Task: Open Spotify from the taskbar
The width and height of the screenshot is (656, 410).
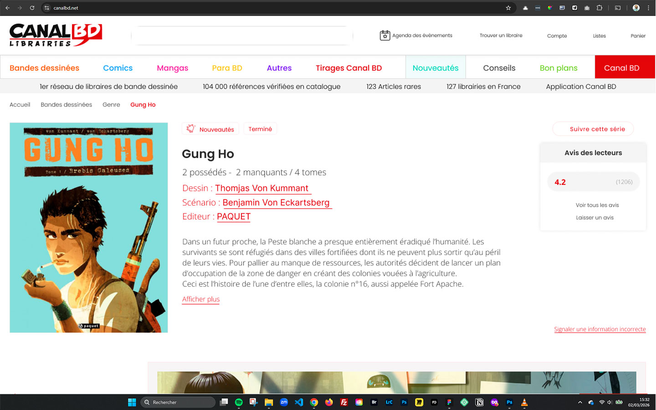Action: tap(239, 402)
